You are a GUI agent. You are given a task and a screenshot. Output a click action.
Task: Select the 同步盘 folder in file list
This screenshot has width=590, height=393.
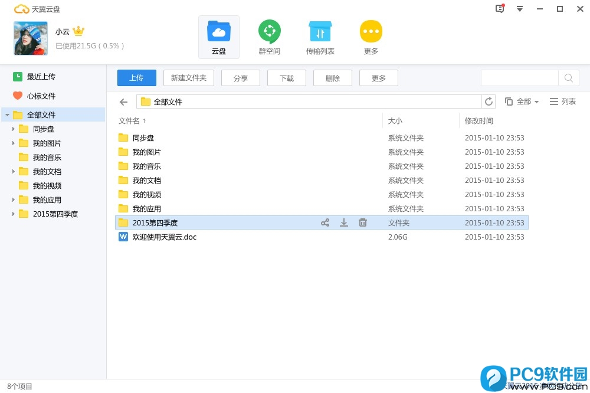click(136, 137)
